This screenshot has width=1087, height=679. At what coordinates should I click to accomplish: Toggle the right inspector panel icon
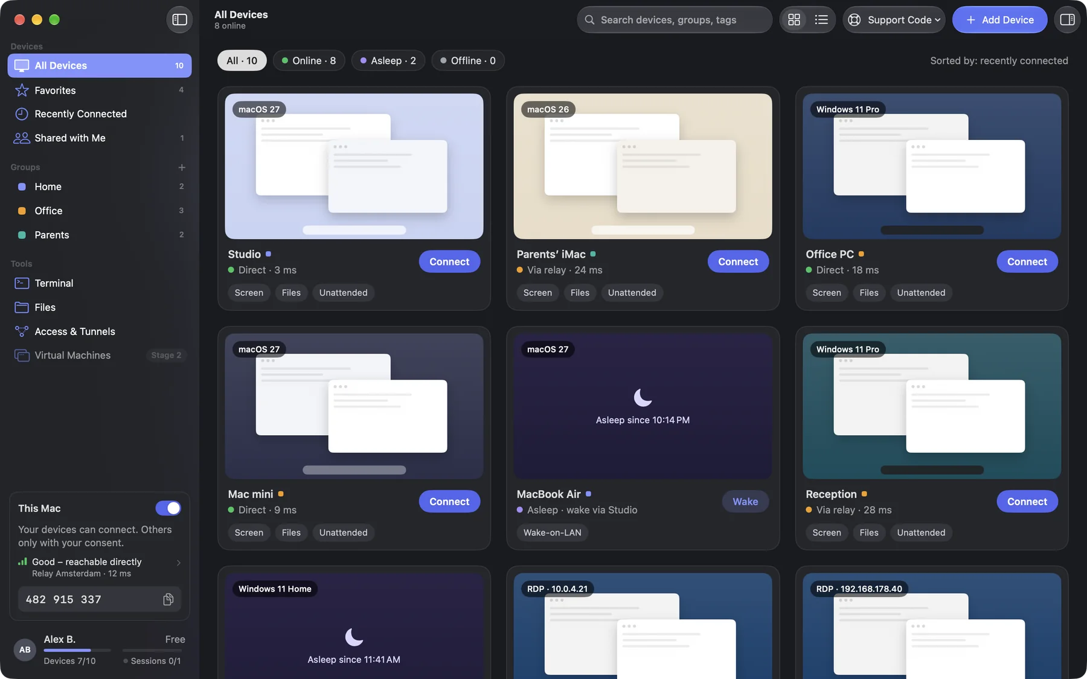[1067, 20]
